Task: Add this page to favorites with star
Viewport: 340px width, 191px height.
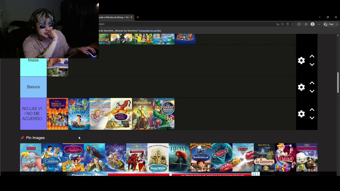Action: pyautogui.click(x=292, y=24)
